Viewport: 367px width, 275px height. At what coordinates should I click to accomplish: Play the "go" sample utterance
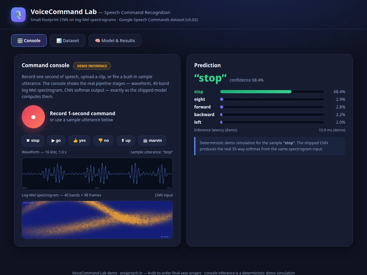[56, 141]
